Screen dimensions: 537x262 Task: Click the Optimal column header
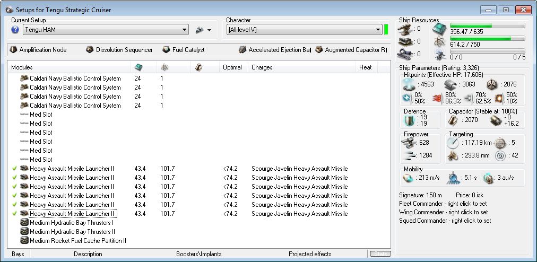tap(232, 67)
